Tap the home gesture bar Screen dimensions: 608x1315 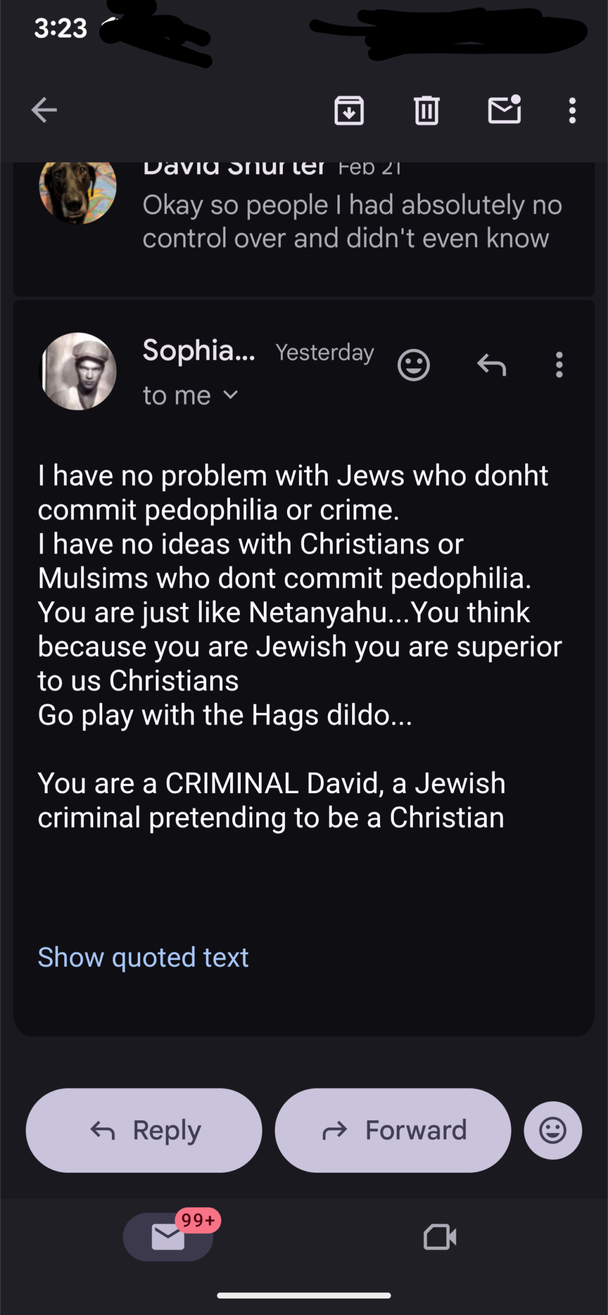click(304, 1295)
